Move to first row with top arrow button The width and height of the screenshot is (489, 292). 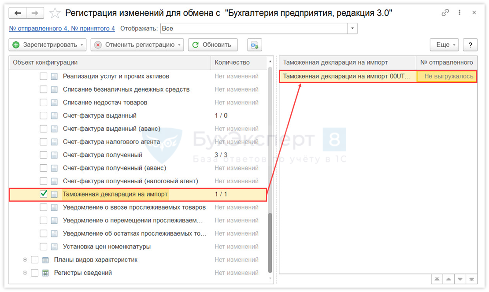point(437,279)
